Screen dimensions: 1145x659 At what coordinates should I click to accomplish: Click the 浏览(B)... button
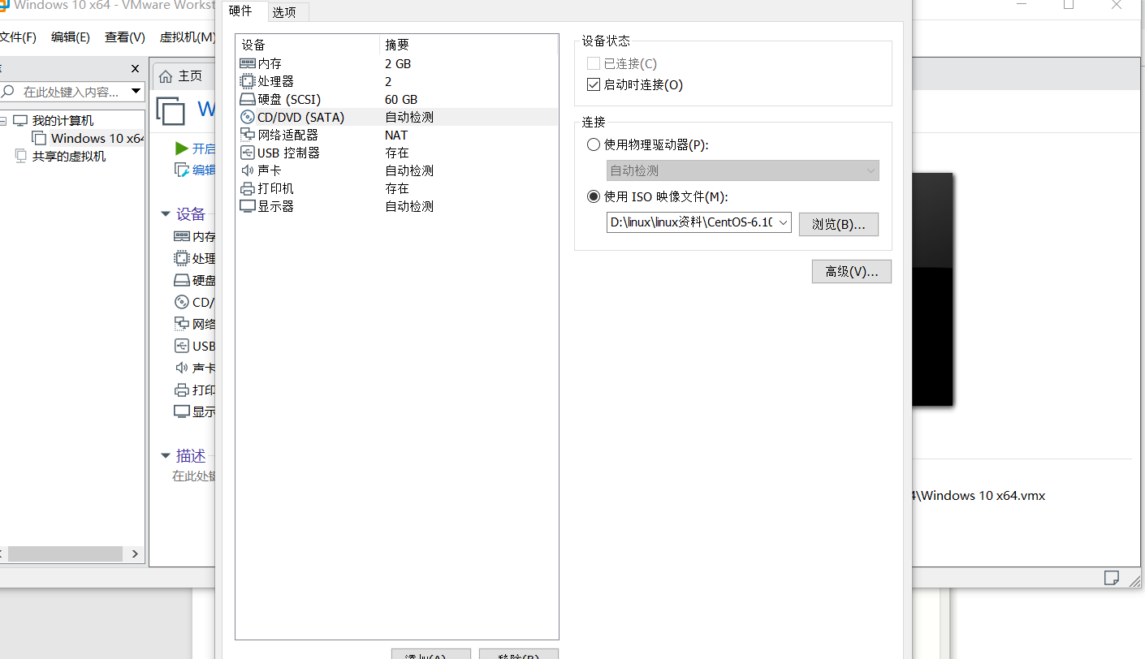pos(839,224)
